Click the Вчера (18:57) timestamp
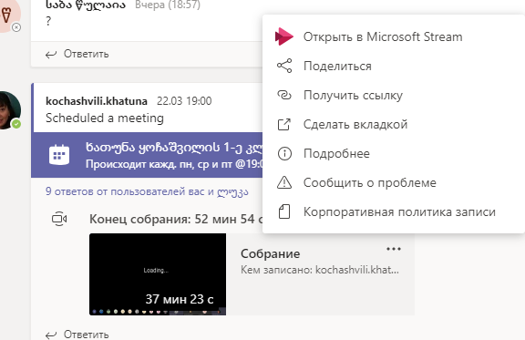 click(168, 5)
